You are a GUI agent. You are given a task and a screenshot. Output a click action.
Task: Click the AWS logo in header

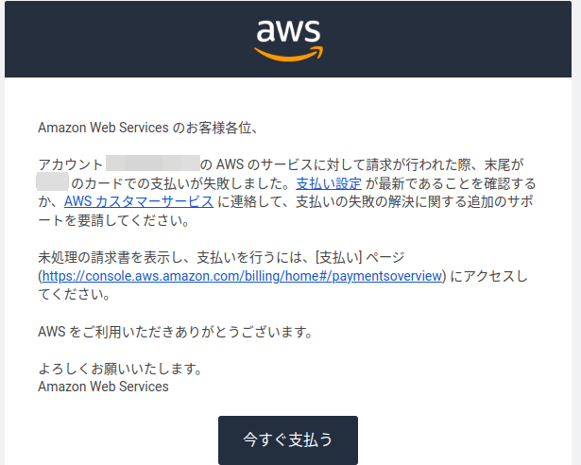[x=288, y=40]
